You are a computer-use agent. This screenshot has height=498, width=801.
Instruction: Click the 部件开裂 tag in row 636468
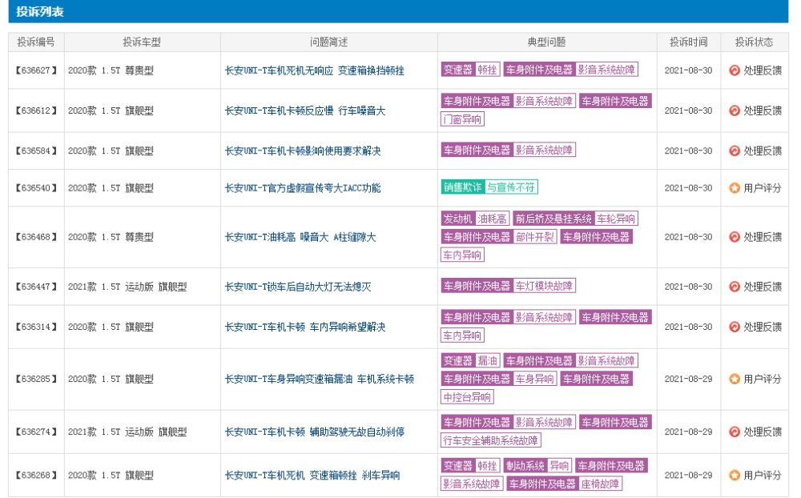(535, 237)
